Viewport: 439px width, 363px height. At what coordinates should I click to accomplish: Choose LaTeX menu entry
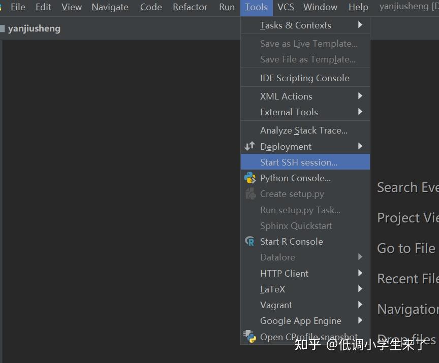pos(305,289)
